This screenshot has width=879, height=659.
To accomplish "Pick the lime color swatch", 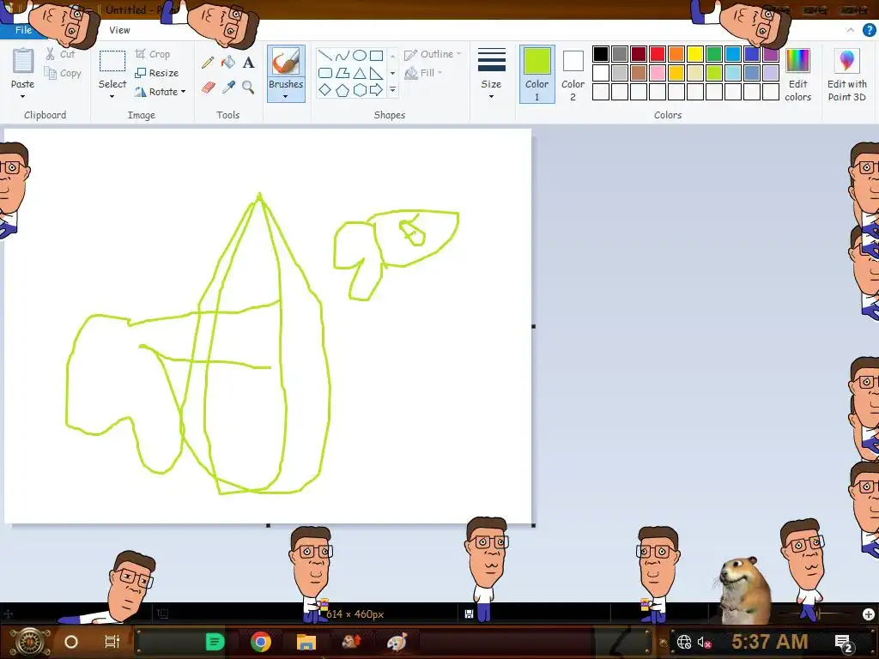I will [x=713, y=73].
